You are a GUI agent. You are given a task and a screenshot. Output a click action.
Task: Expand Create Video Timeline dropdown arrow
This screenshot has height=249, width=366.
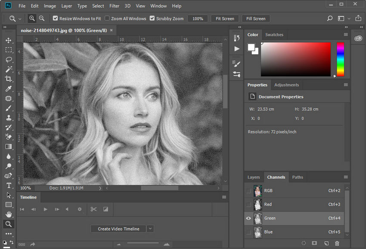[150, 229]
